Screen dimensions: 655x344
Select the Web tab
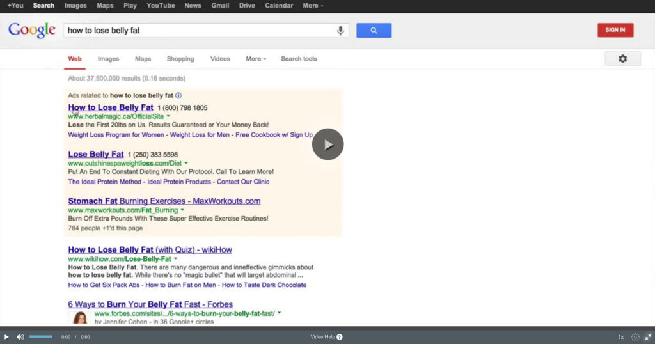75,59
